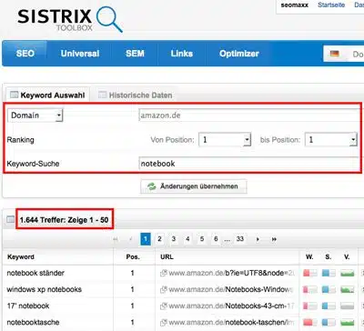Select the 'notebook ständer' keyword
The width and height of the screenshot is (364, 331).
point(35,273)
